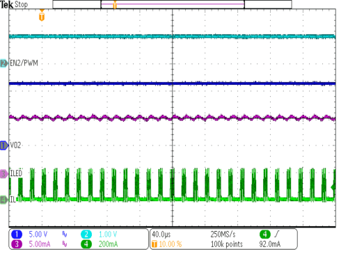
Task: Click the VO2 waveform label
Action: coord(15,145)
